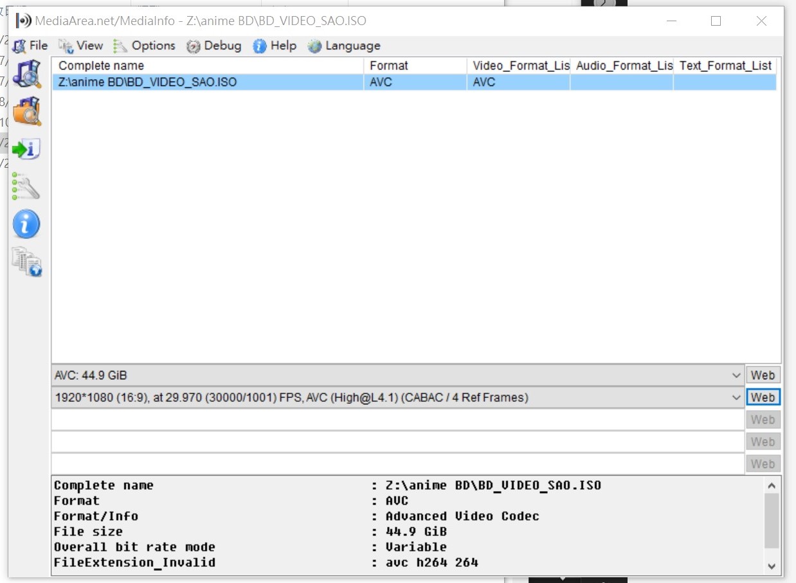The height and width of the screenshot is (583, 796).
Task: Expand the 1920*1080 video stream dropdown
Action: (736, 397)
